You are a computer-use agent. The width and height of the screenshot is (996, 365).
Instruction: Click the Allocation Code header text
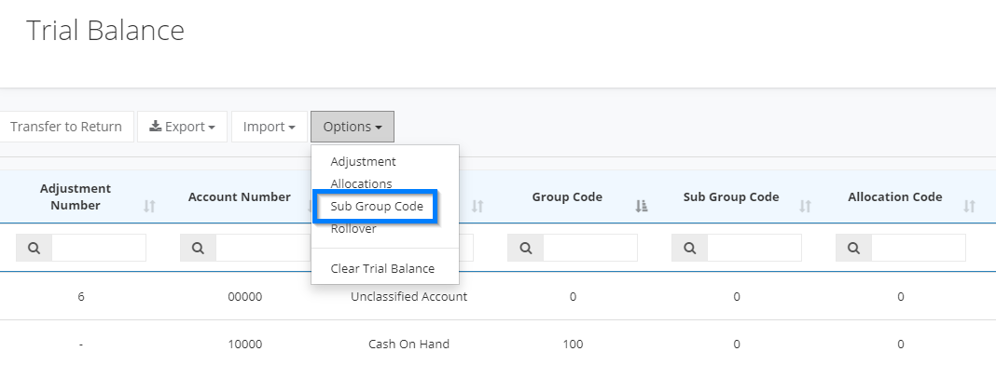[895, 197]
